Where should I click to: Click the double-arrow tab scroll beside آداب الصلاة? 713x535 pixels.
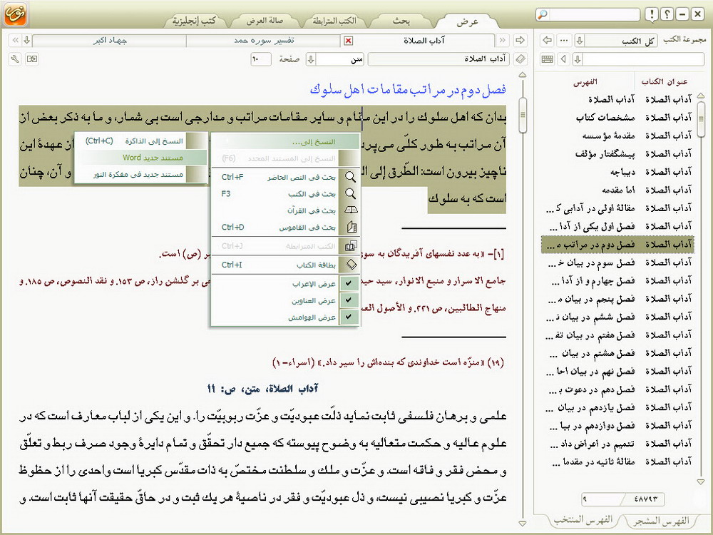point(502,41)
